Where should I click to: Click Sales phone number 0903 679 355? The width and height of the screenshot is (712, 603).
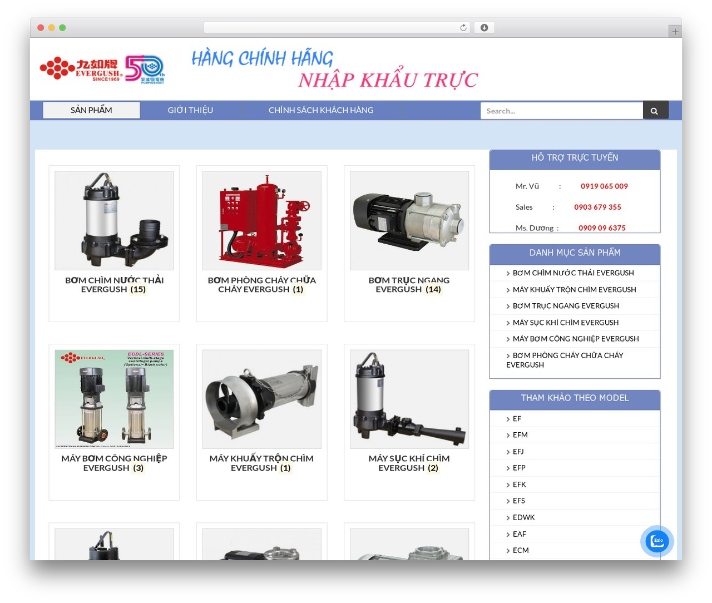[x=597, y=207]
